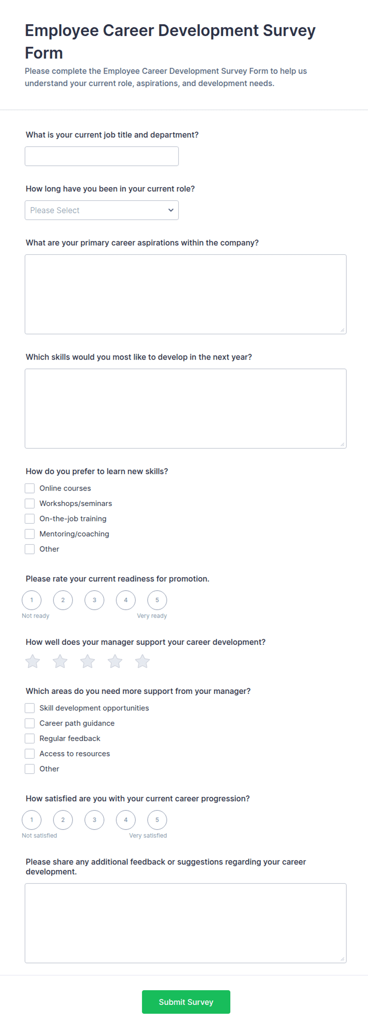Select promotion readiness rating 5 Very ready

pos(157,600)
